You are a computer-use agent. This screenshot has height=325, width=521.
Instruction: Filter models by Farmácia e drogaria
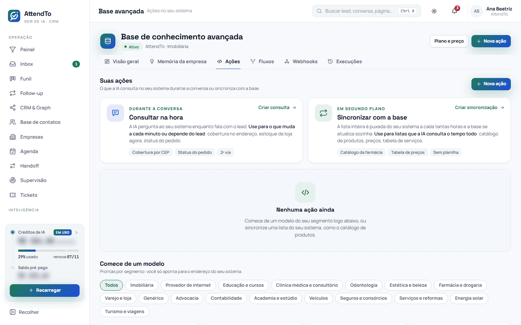pos(460,285)
